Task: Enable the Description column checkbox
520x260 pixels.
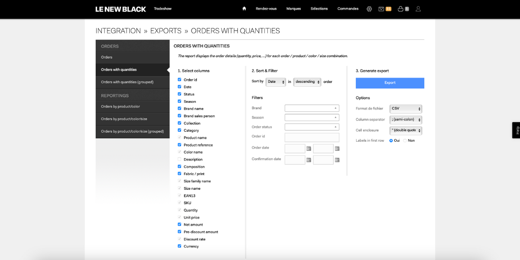Action: pos(179,159)
